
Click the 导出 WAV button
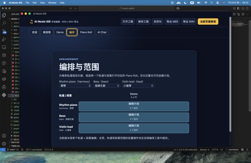(x=189, y=22)
